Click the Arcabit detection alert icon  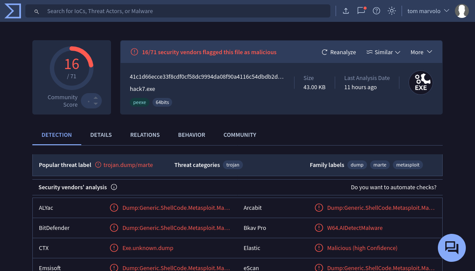tap(319, 208)
